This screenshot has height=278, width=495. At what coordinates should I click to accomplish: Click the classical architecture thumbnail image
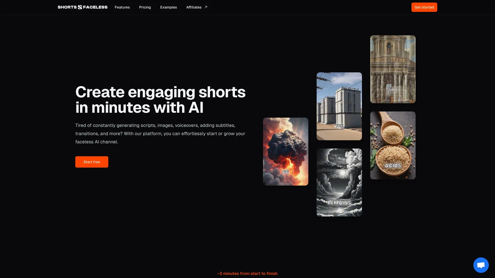click(x=393, y=69)
